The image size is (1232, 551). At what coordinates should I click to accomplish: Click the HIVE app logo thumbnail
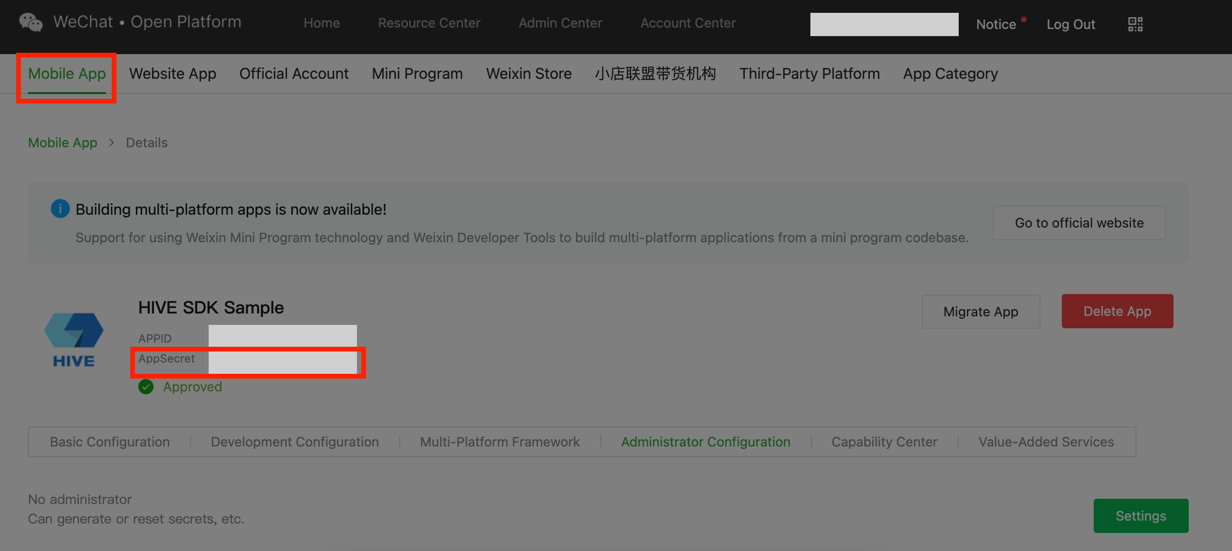pos(74,339)
